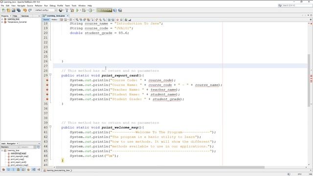Toggle Show Non-Public Members in the Navigator

[x=18, y=170]
